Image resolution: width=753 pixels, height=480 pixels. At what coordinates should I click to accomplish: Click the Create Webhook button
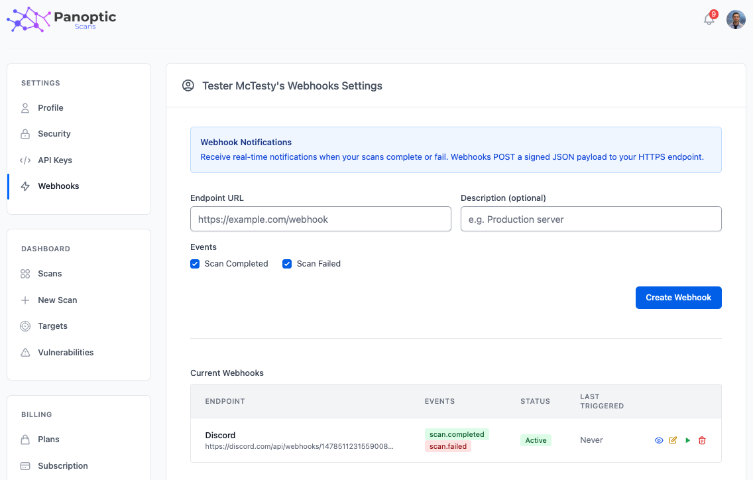pos(678,298)
